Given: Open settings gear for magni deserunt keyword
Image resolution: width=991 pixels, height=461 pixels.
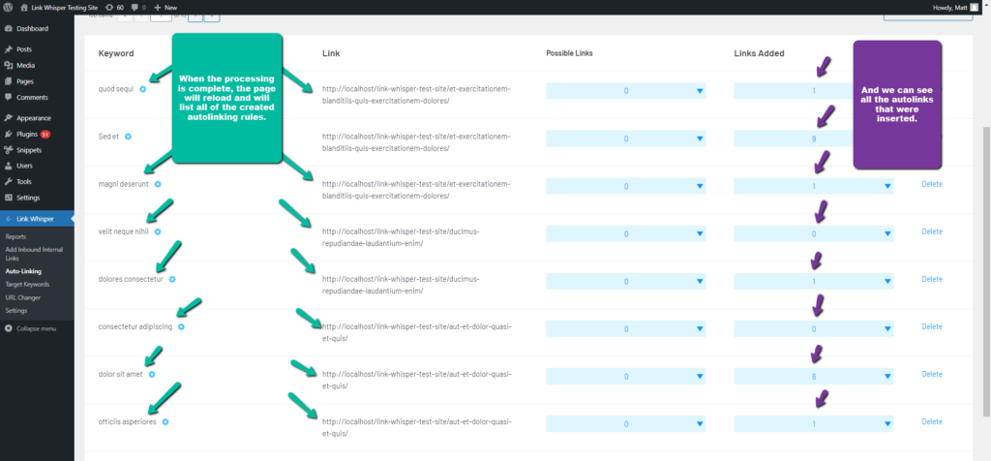Looking at the screenshot, I should coord(158,184).
